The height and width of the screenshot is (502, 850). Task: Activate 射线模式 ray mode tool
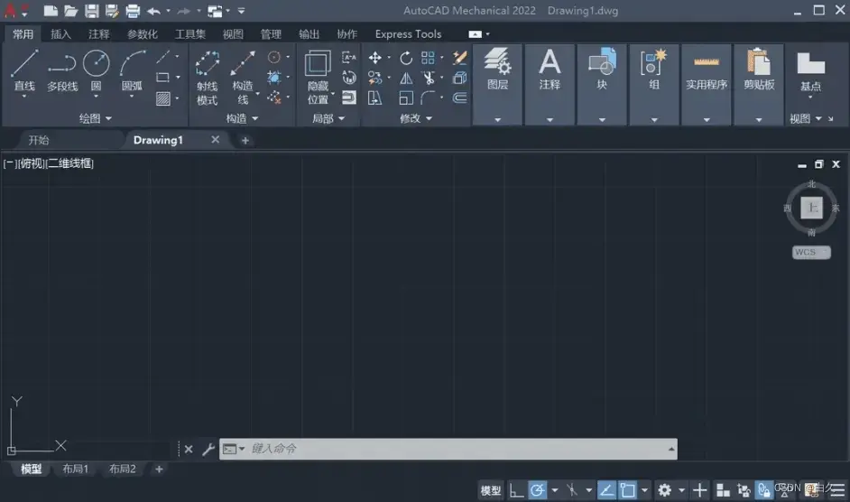tap(207, 79)
